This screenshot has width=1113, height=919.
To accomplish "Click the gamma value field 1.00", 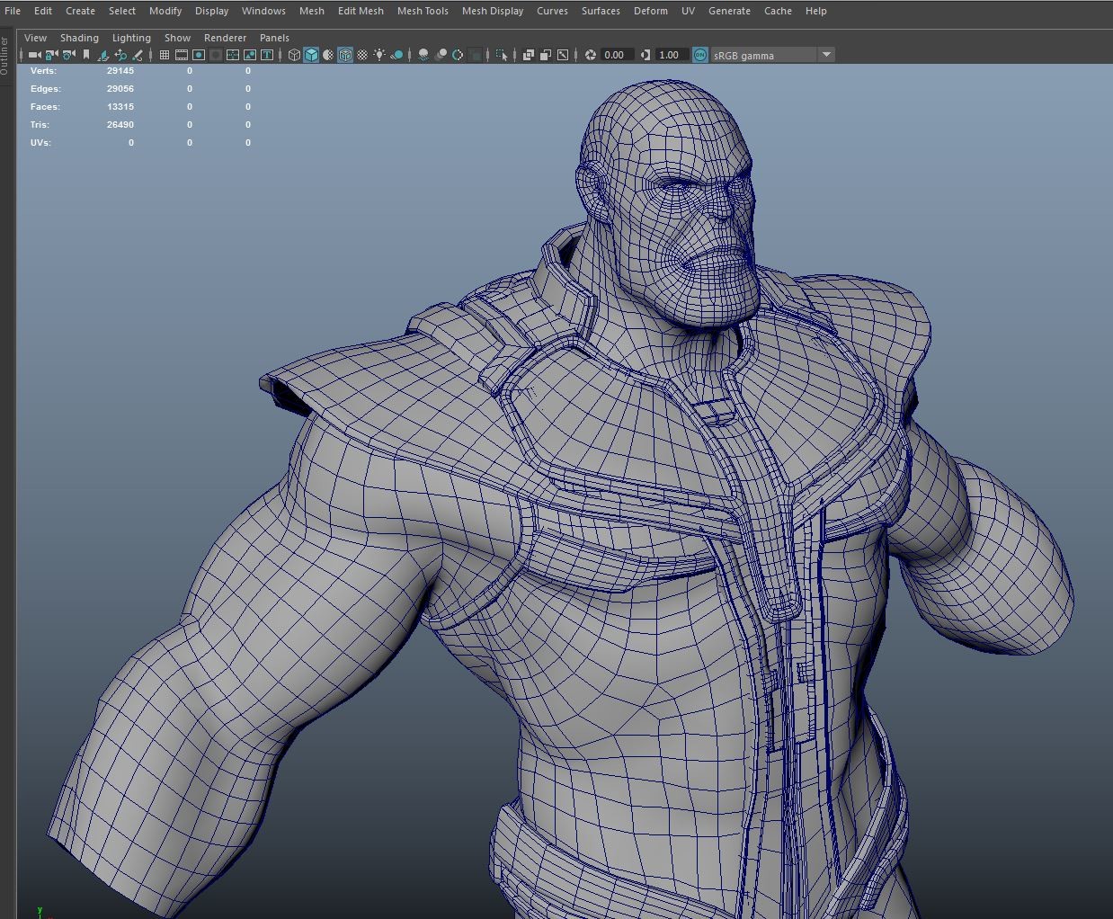I will pyautogui.click(x=672, y=55).
